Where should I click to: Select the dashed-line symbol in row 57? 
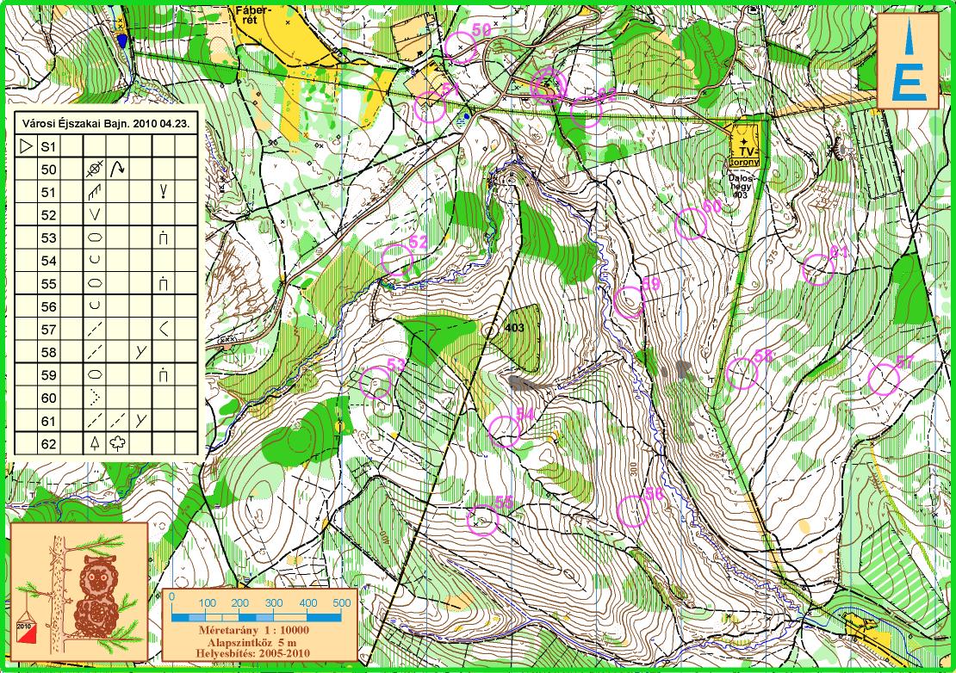coord(95,330)
